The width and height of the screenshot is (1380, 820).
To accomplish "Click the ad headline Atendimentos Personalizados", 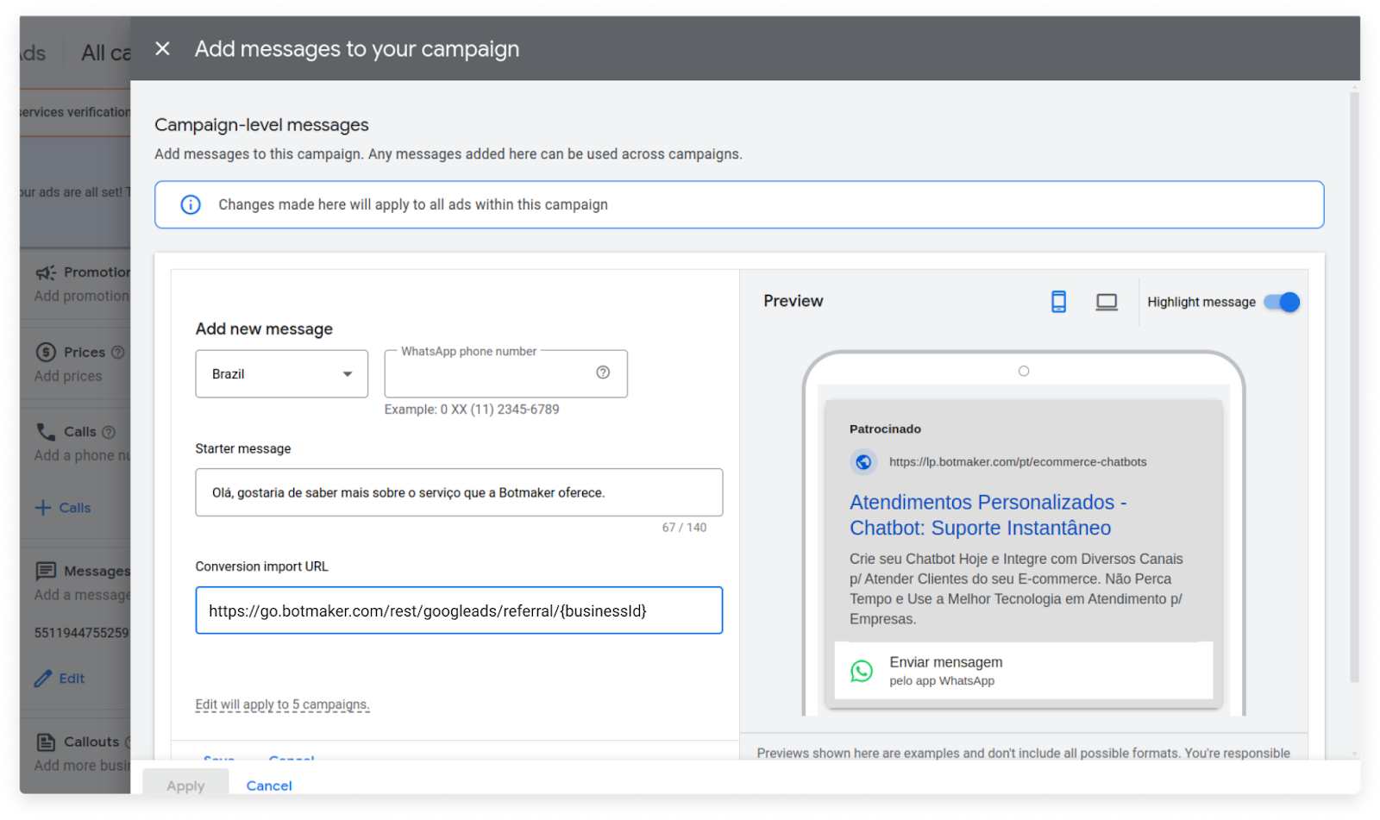I will point(988,515).
